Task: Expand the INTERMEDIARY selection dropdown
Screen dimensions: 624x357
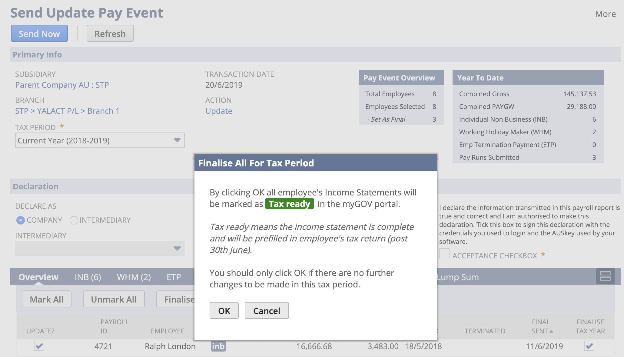Action: click(177, 248)
